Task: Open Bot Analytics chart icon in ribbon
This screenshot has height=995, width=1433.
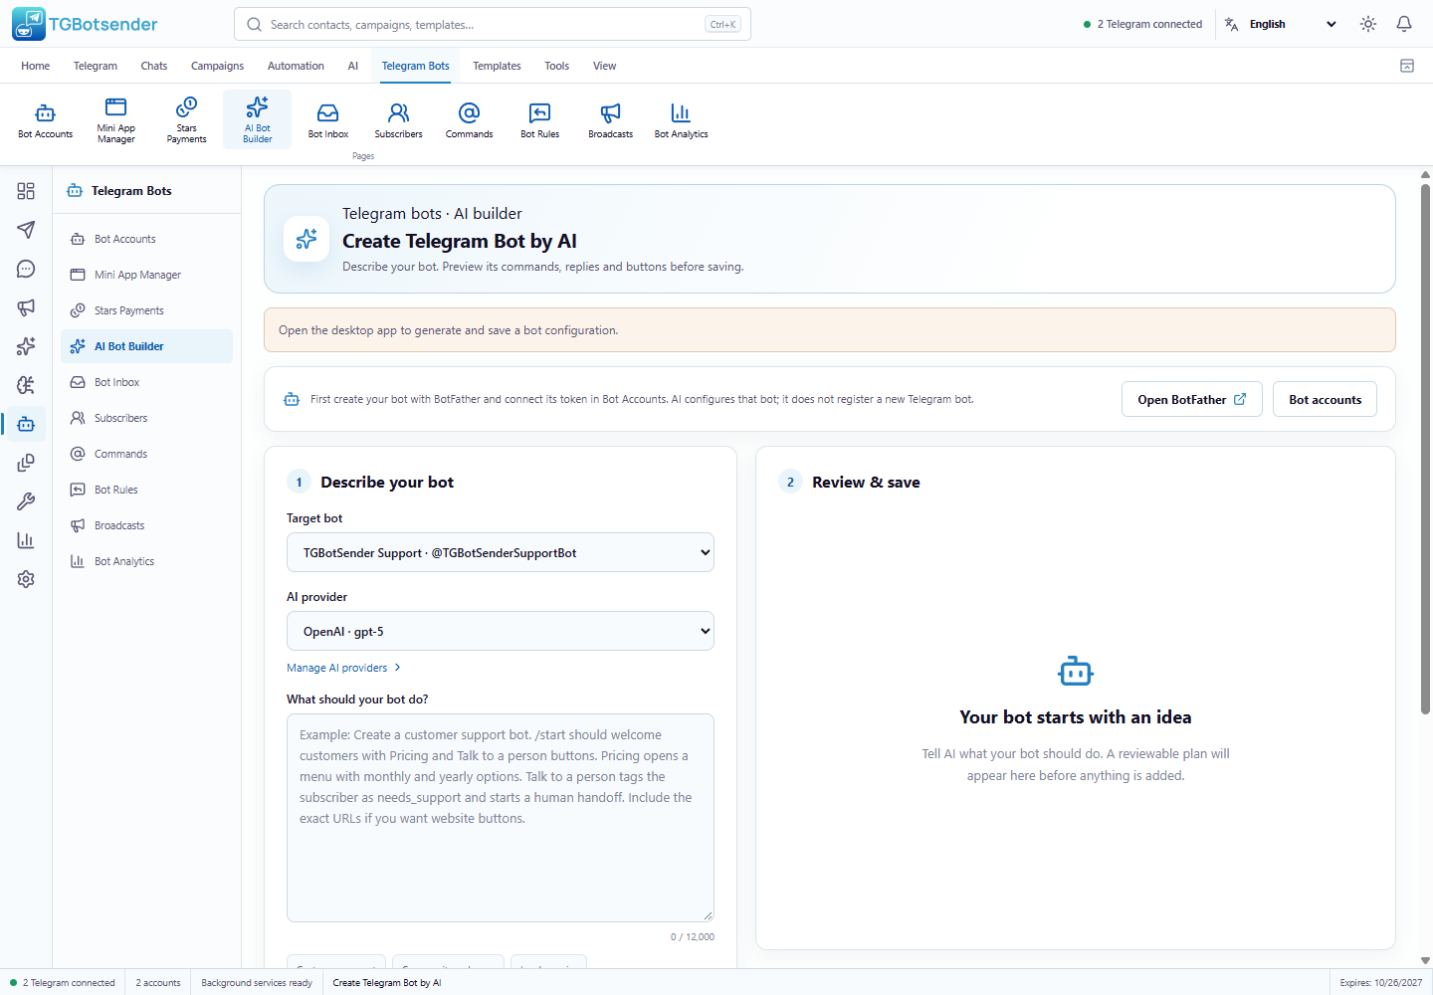Action: click(682, 119)
